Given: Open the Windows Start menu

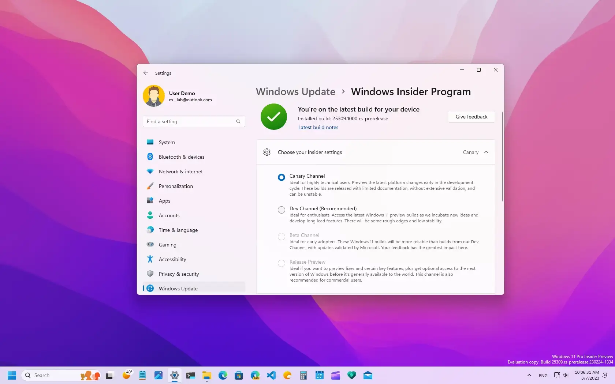Looking at the screenshot, I should (x=12, y=375).
